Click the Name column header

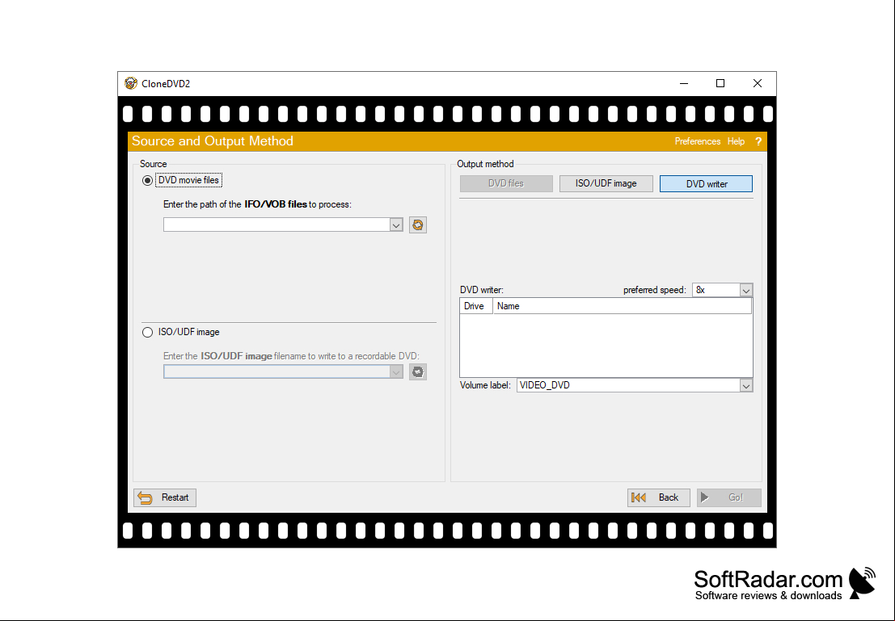(623, 306)
